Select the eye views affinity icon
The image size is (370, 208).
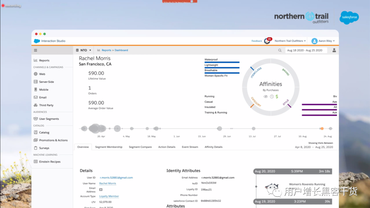(x=266, y=97)
